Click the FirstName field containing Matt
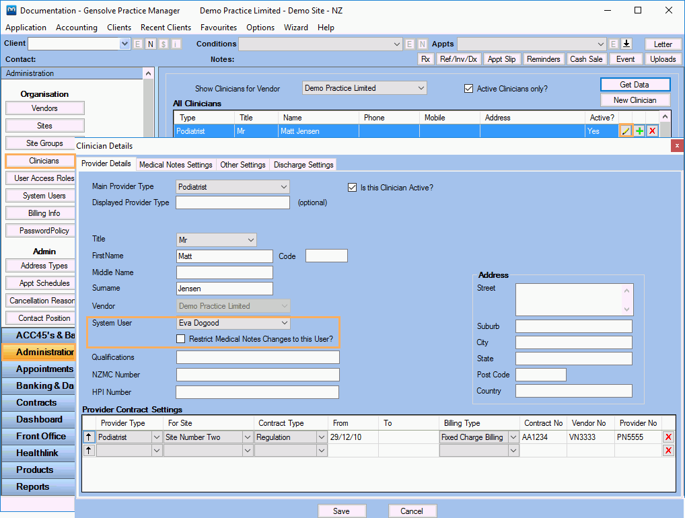The image size is (685, 518). pos(225,256)
